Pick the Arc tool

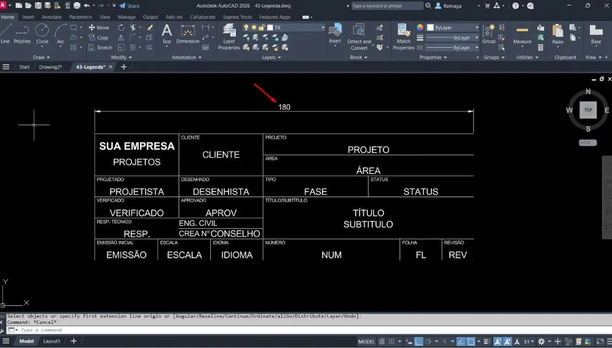(x=60, y=33)
